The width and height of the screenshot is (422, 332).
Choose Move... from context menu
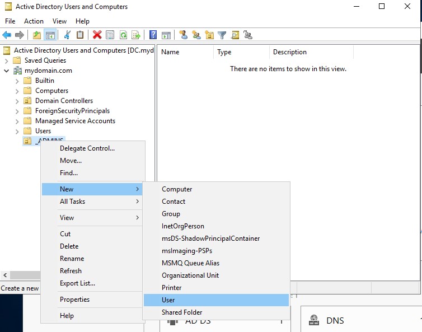click(x=92, y=161)
